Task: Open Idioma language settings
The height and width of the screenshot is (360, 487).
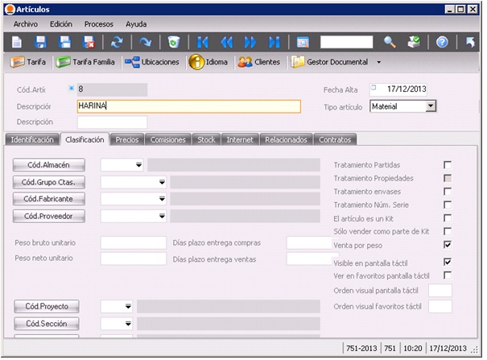Action: (x=208, y=62)
